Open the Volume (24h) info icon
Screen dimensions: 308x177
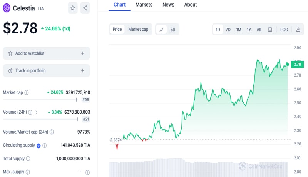tap(30, 112)
